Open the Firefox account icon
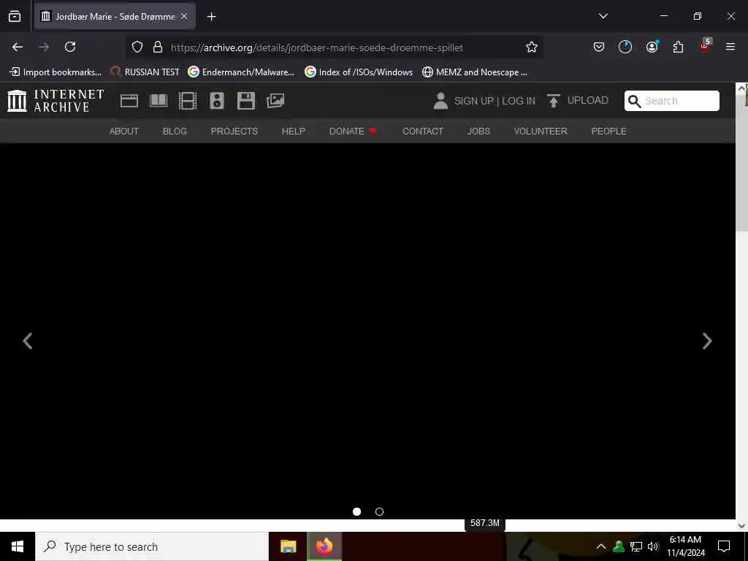 (652, 47)
